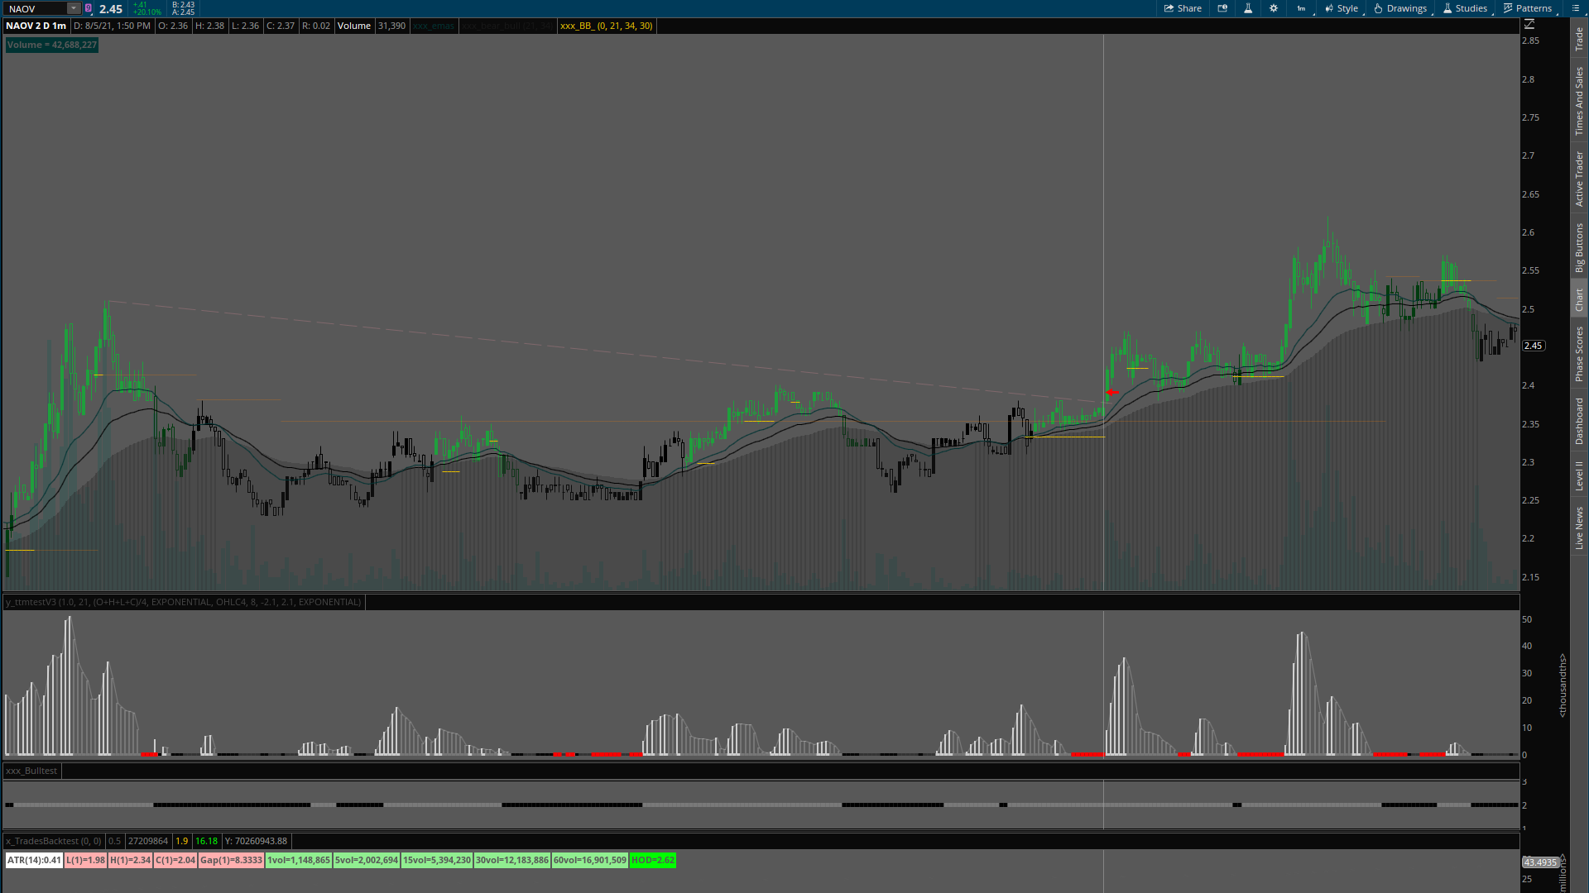Open the Patterns menu
The width and height of the screenshot is (1589, 893).
click(1527, 8)
